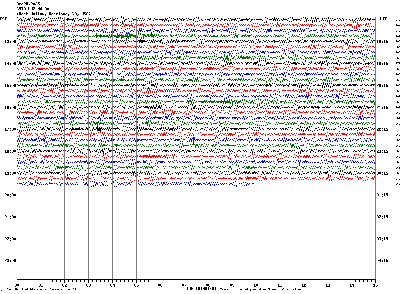Click minute 15 on the bottom axis
The image size is (402, 294).
[375, 285]
